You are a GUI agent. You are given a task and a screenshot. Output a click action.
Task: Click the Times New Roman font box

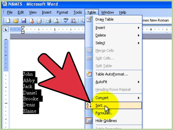click(157, 20)
